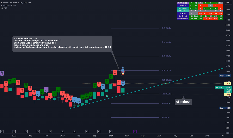The height and width of the screenshot is (138, 233).
Task: Select the red 'S2 -18' signal label
Action: (30, 88)
